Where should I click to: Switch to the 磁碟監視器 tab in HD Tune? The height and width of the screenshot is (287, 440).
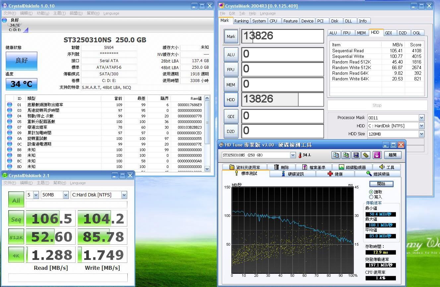352,167
